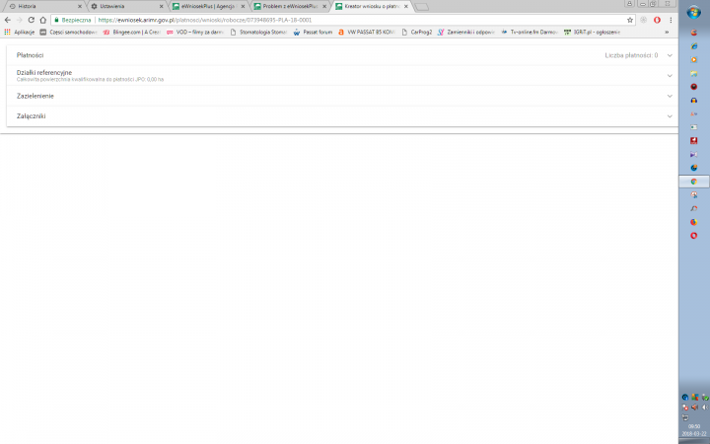The width and height of the screenshot is (710, 444).
Task: Click the home icon in toolbar
Action: (x=42, y=19)
